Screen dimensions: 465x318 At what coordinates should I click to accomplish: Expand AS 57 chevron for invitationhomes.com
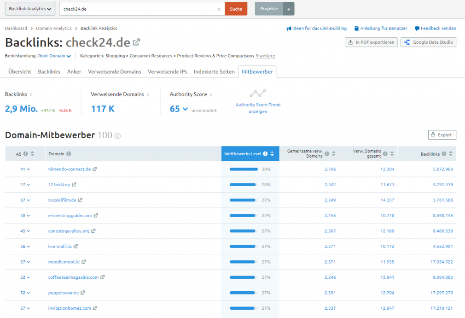tap(29, 308)
